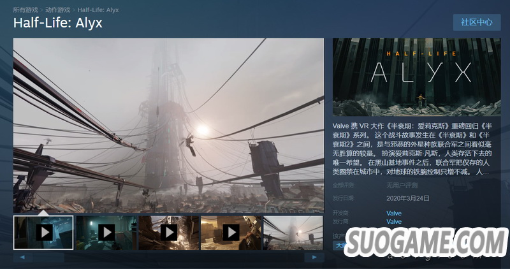
Task: Click the 2020年3月24日 release date text
Action: [408, 198]
